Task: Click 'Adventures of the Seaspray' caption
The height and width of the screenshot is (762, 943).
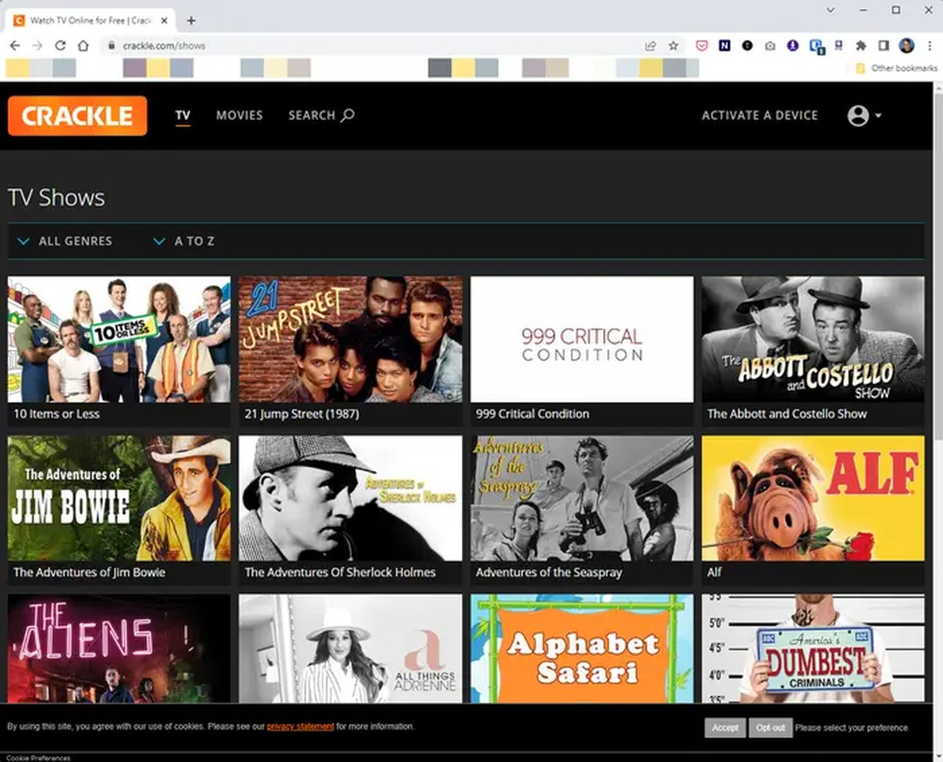Action: 549,572
